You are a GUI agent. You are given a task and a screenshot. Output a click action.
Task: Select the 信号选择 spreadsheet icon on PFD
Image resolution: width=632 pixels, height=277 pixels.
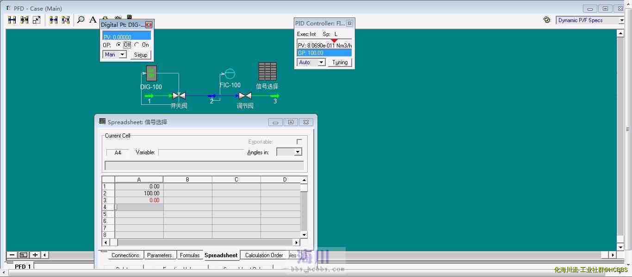[x=267, y=71]
